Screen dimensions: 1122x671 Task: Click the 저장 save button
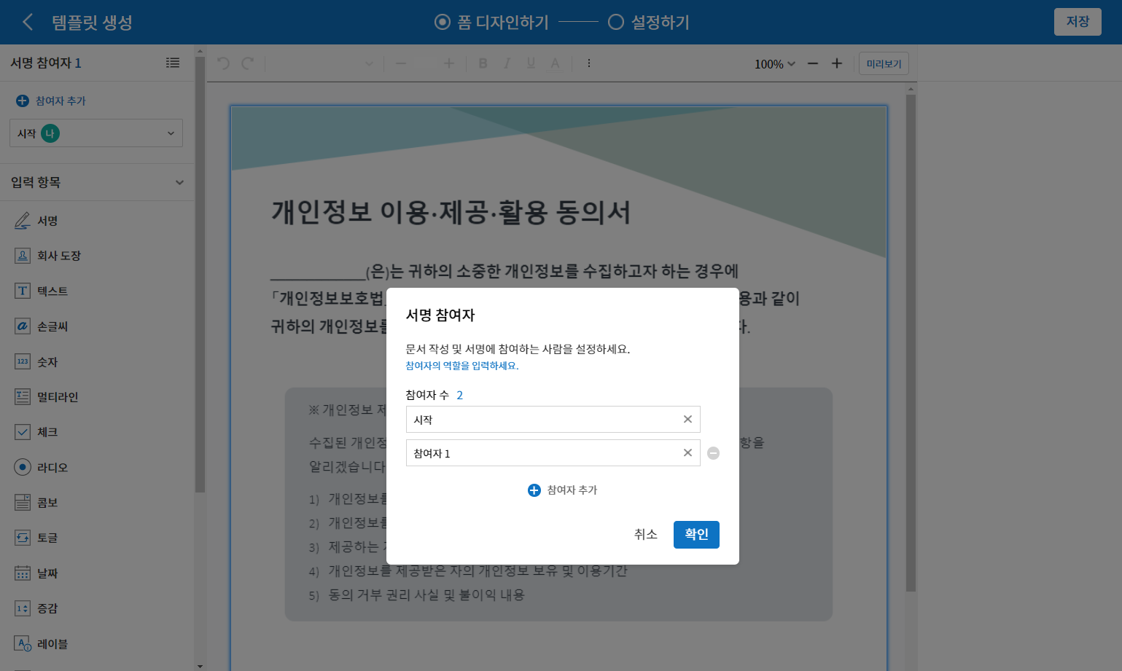point(1078,22)
